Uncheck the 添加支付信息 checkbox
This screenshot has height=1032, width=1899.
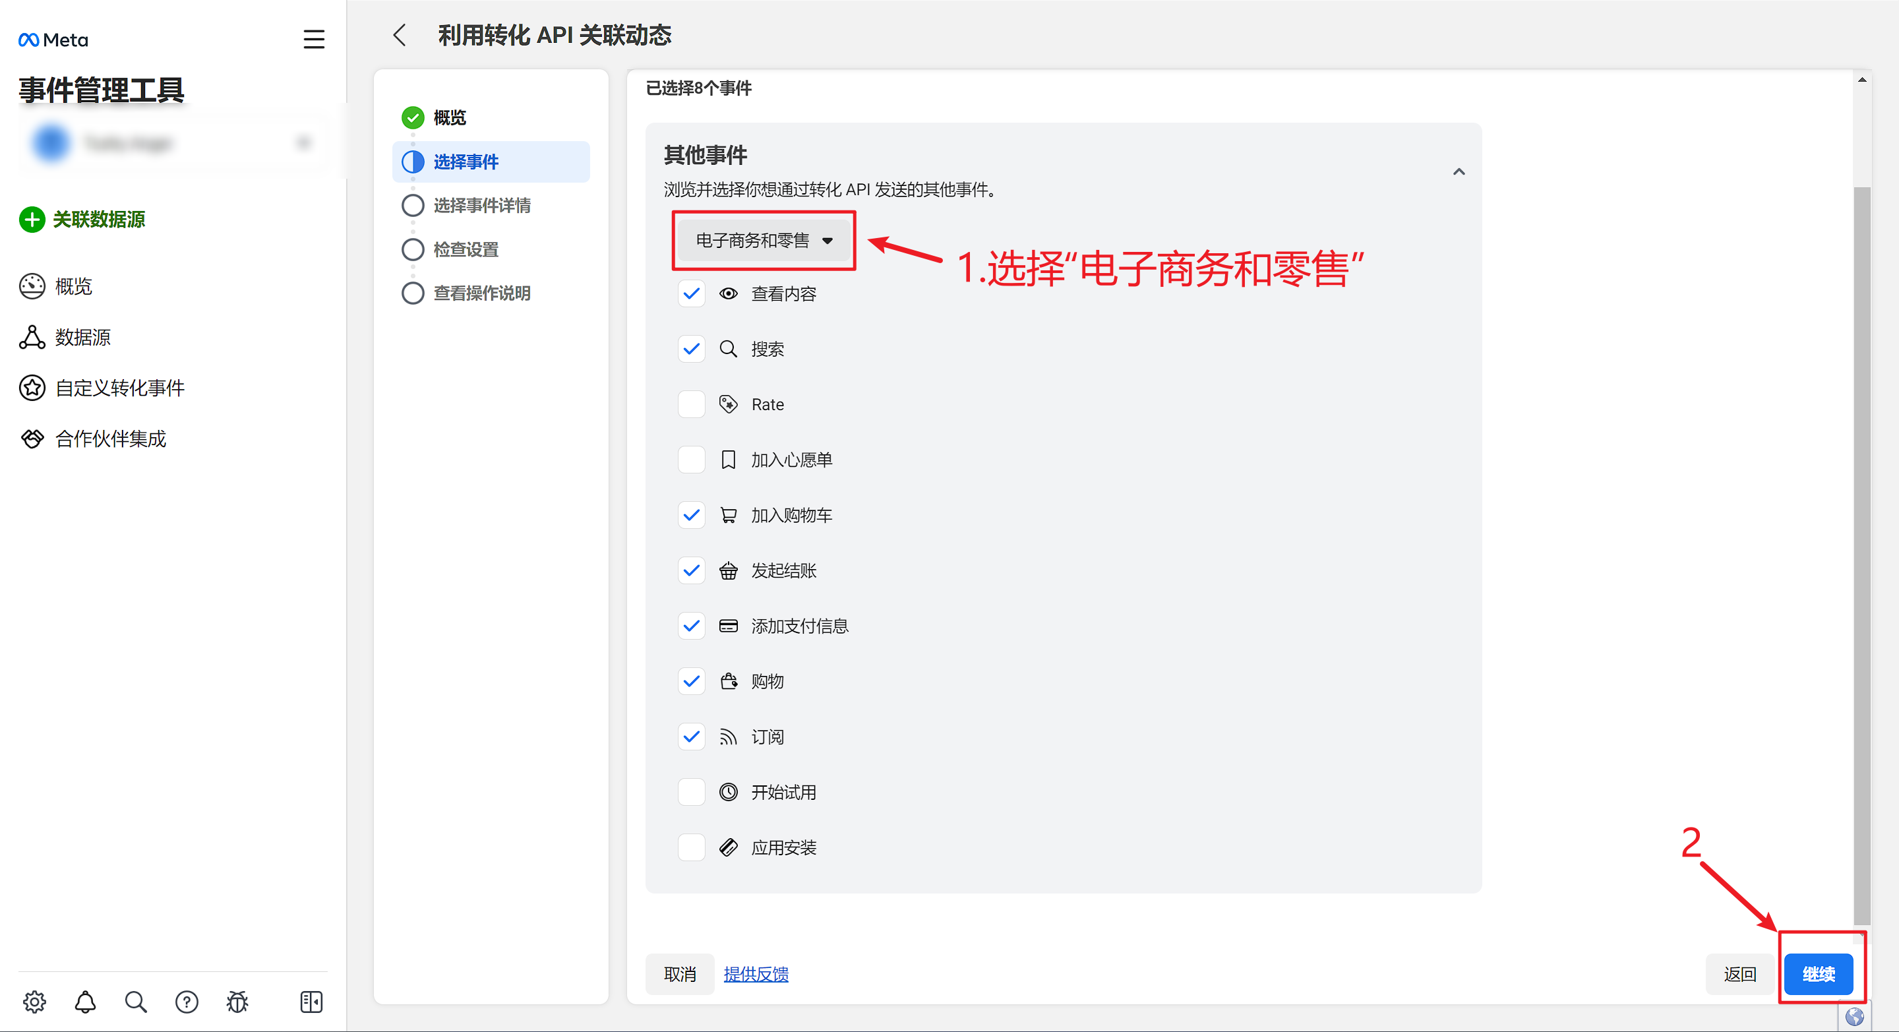pos(692,626)
